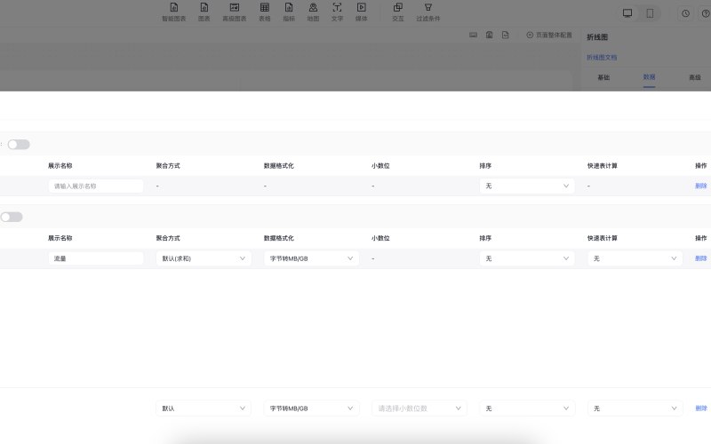Open the 请选择小数位数 decimal places dropdown
The height and width of the screenshot is (444, 711).
(419, 408)
